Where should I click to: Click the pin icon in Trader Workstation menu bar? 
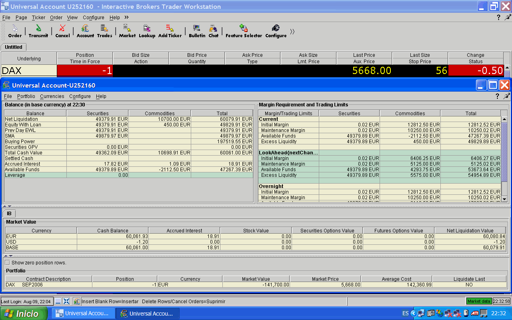click(508, 17)
